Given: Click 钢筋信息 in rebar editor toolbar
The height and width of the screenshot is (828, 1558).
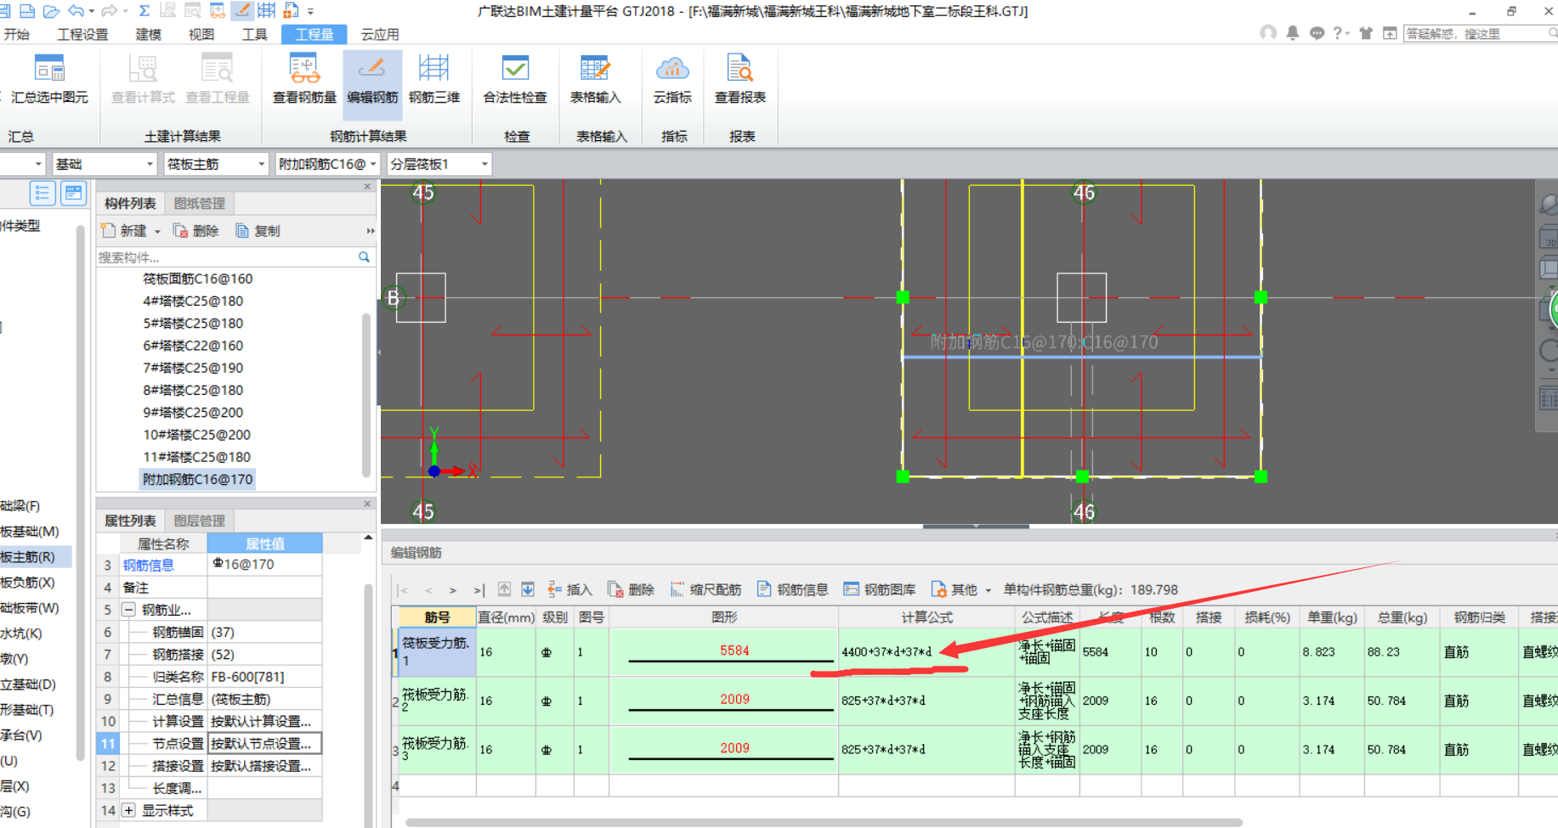Looking at the screenshot, I should point(792,589).
